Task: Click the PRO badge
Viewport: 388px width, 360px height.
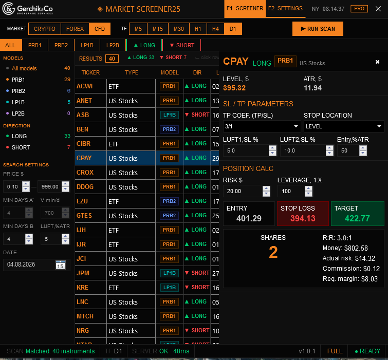Action: pyautogui.click(x=359, y=9)
